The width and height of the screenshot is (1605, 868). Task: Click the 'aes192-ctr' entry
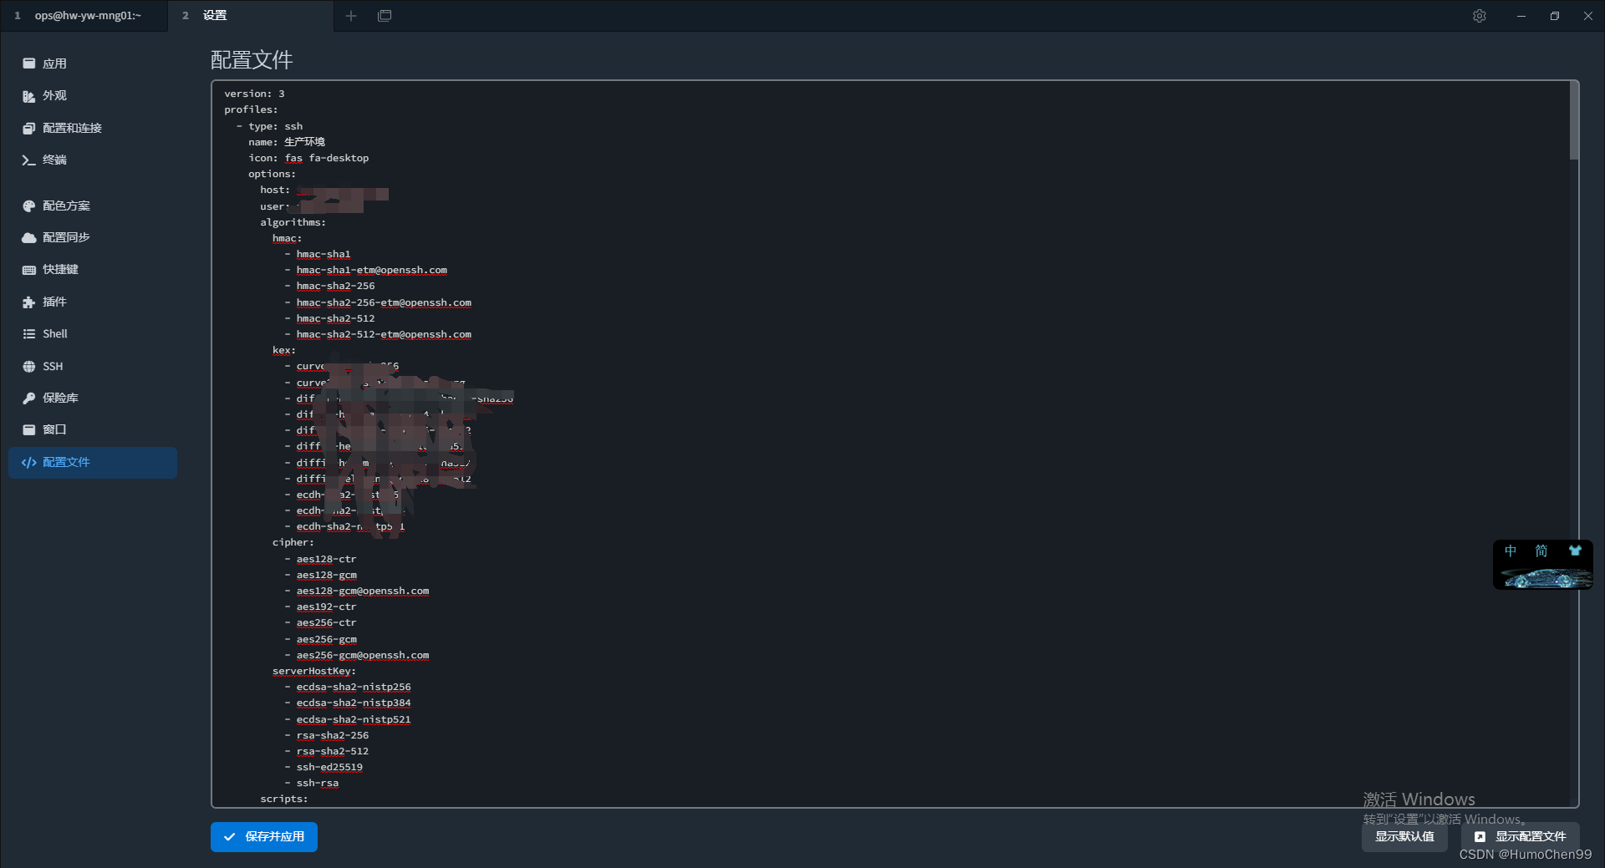pos(326,607)
